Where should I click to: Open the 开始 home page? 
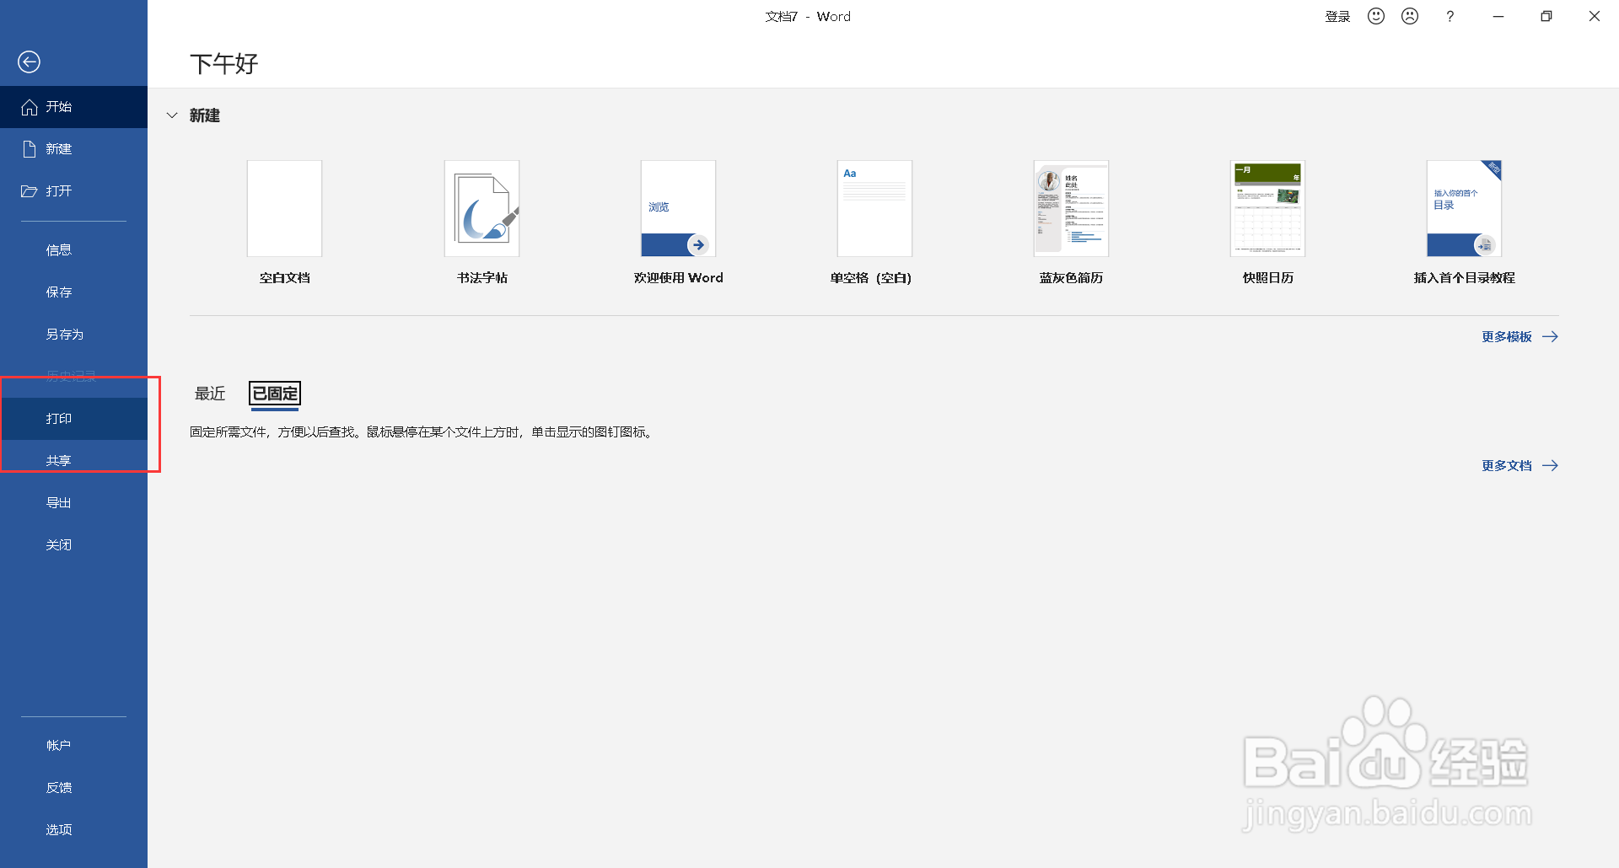pos(73,107)
